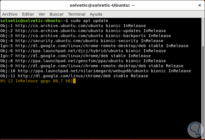This screenshot has height=140, width=205.
Task: Open the Terminal menu
Action: [77, 14]
